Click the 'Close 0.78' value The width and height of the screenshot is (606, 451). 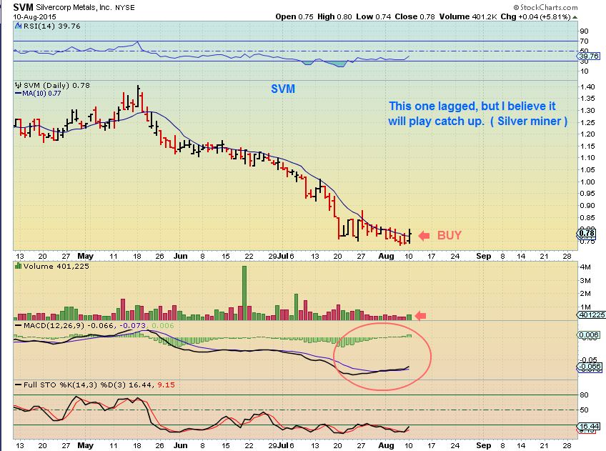tap(414, 17)
